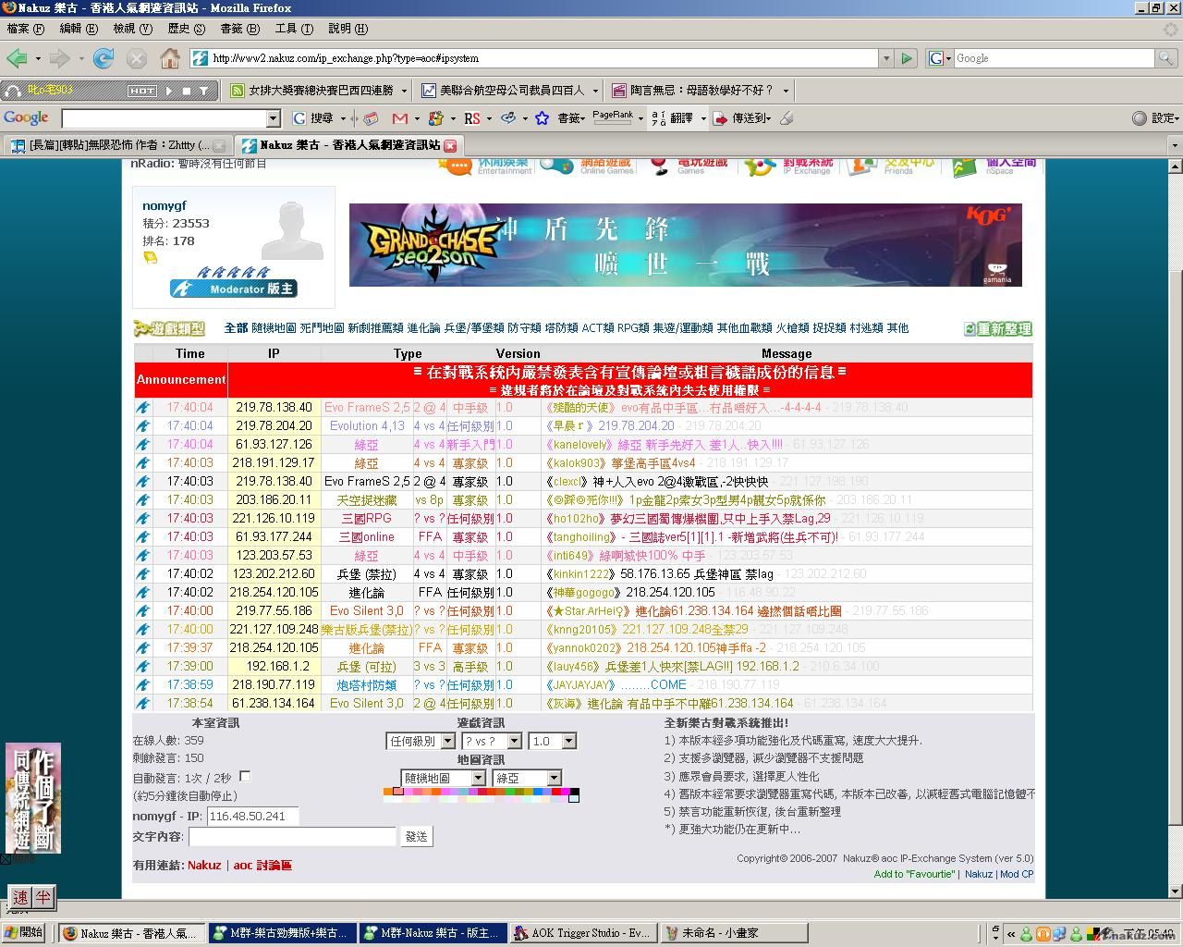The image size is (1183, 947).
Task: Filter games by 塔防類
Action: tap(561, 328)
